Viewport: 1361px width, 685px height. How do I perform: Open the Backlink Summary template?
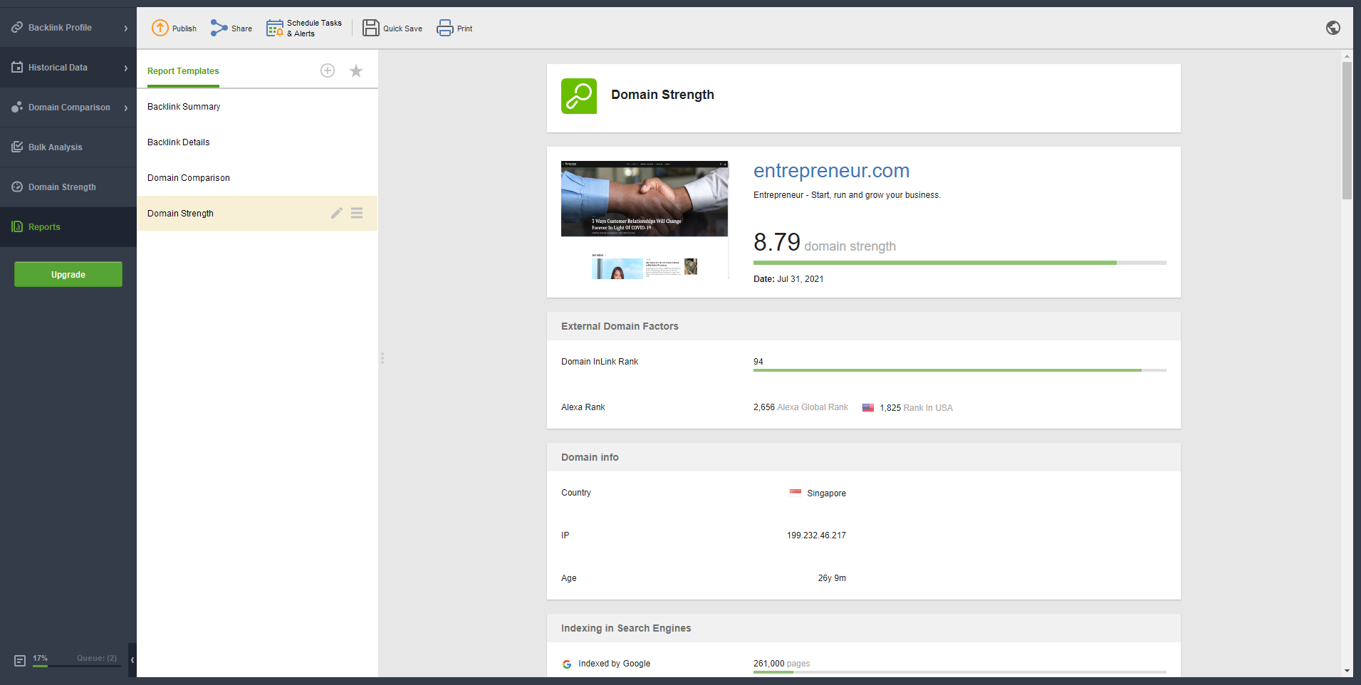(x=257, y=106)
